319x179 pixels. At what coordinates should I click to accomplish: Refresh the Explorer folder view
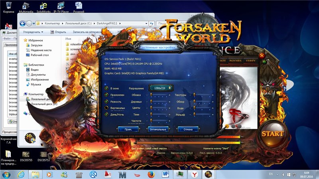tap(152, 23)
